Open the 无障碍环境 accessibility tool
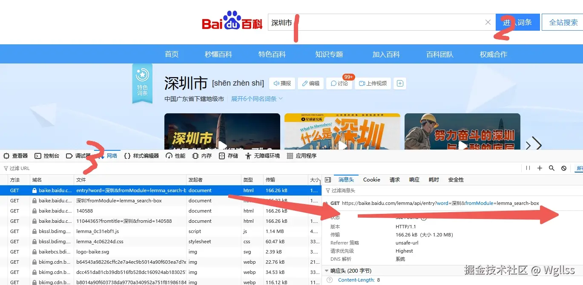 pos(262,156)
